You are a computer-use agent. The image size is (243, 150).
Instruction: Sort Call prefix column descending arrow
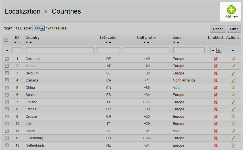coord(145,42)
